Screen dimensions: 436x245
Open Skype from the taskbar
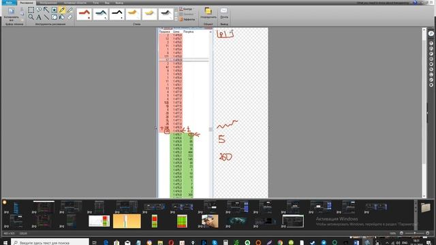point(215,242)
